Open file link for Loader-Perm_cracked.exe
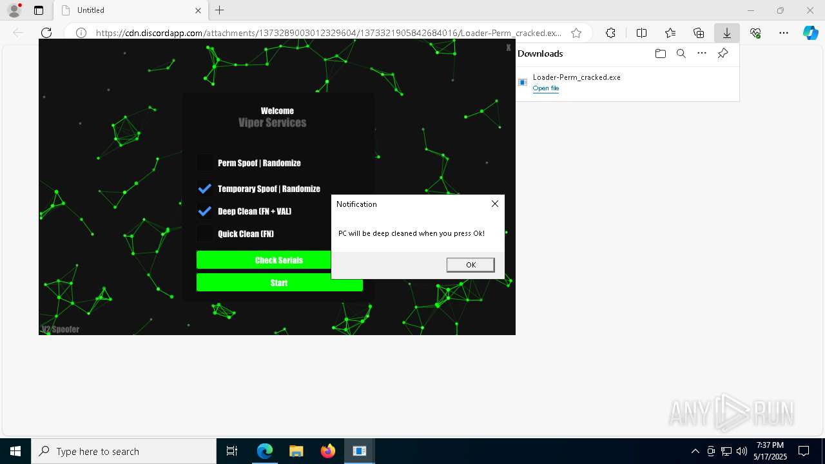Viewport: 825px width, 464px height. coord(546,88)
